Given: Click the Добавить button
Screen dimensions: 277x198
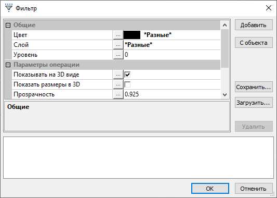Looking at the screenshot, I should point(254,25).
